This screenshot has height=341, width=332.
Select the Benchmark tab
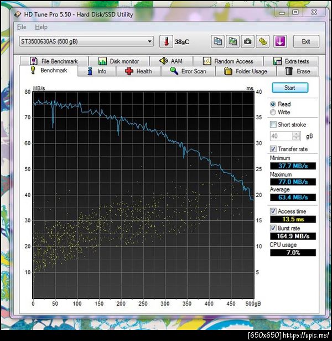49,71
